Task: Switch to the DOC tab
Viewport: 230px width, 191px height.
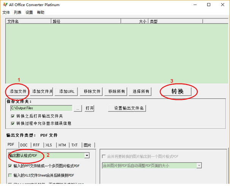Action: click(x=25, y=145)
